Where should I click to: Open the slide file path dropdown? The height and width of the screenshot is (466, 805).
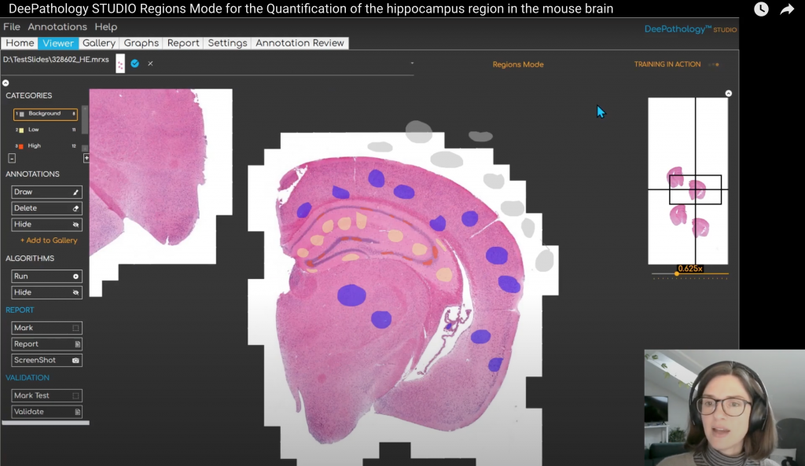pos(411,63)
